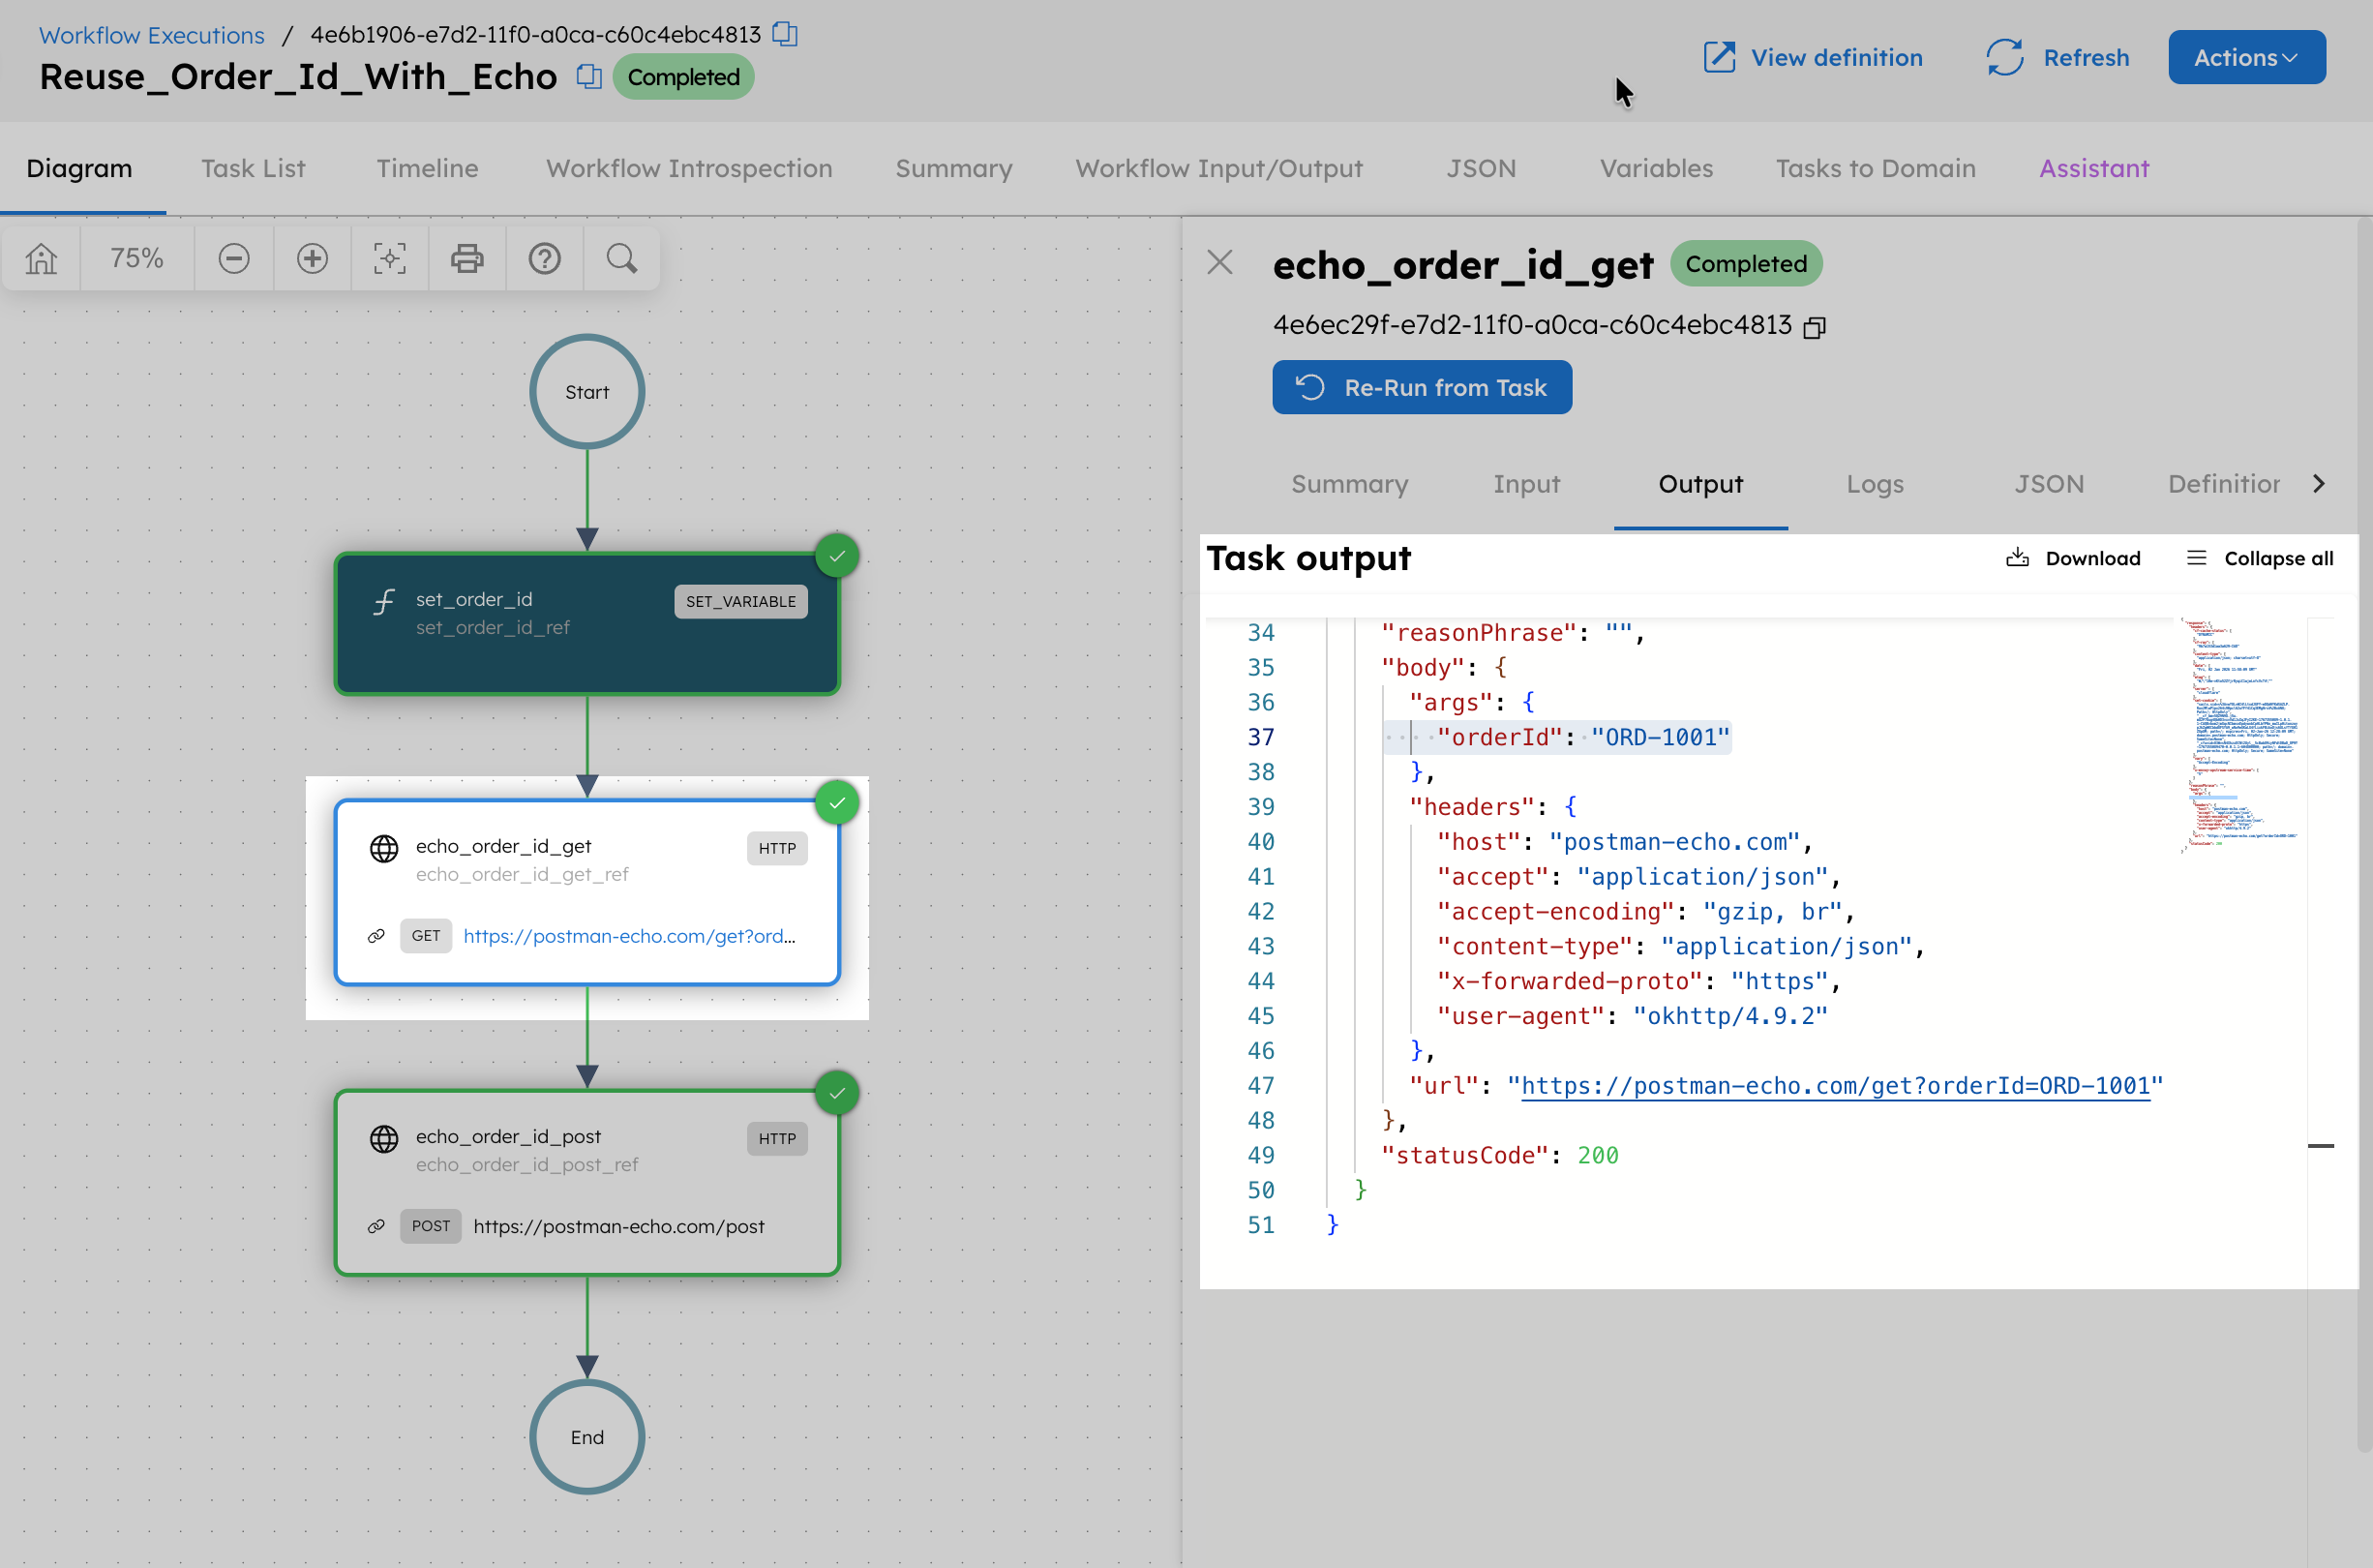Image resolution: width=2373 pixels, height=1568 pixels.
Task: Open View definition
Action: 1813,57
